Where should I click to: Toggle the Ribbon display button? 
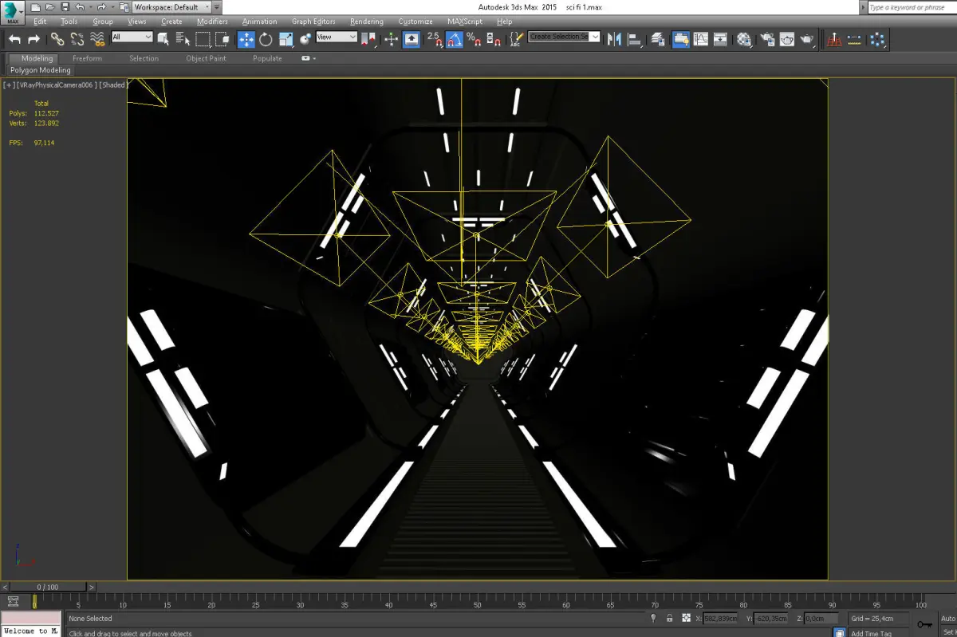681,38
